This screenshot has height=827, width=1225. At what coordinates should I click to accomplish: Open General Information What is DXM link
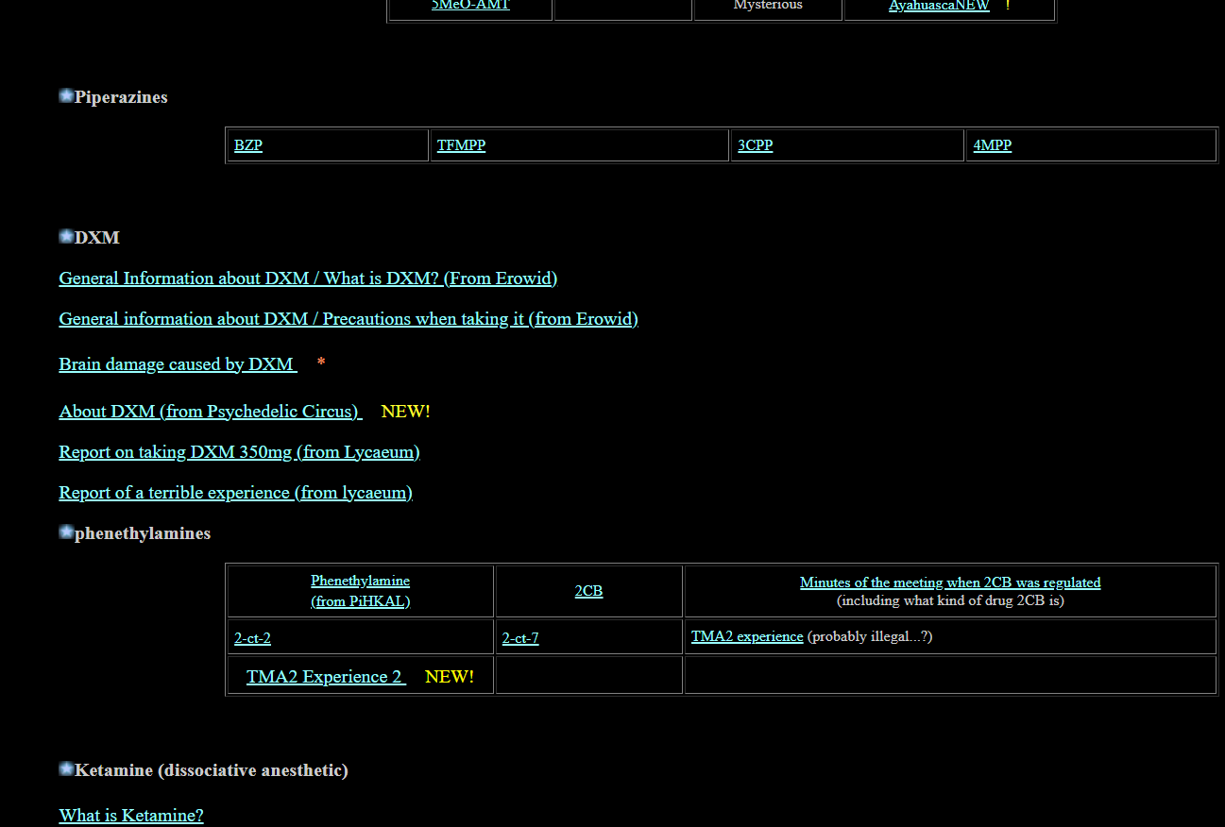coord(308,278)
